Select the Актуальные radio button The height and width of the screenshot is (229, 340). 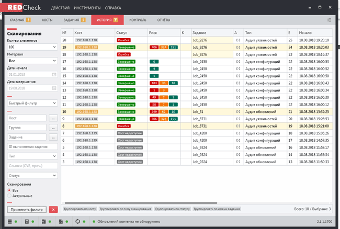(x=9, y=196)
